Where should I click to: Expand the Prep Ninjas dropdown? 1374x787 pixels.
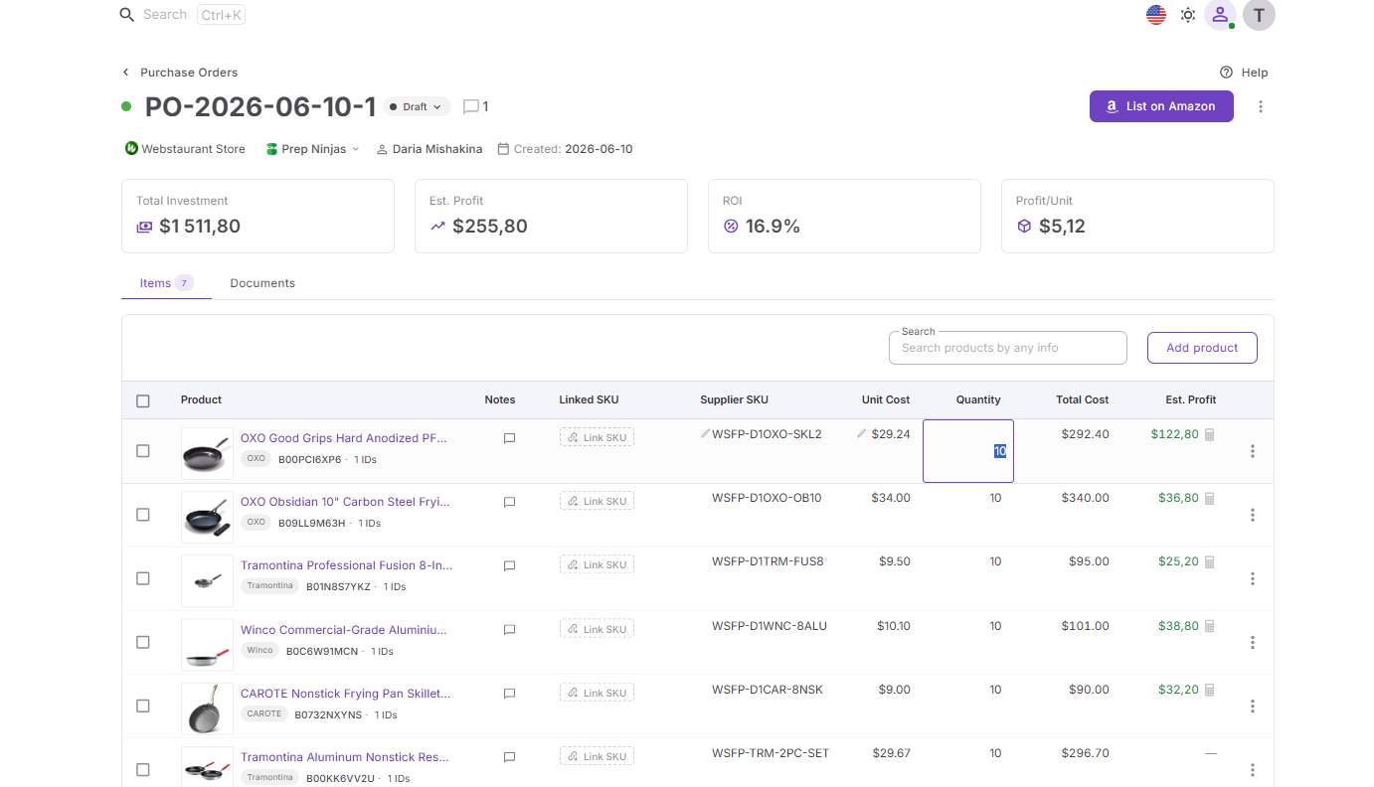pos(313,149)
